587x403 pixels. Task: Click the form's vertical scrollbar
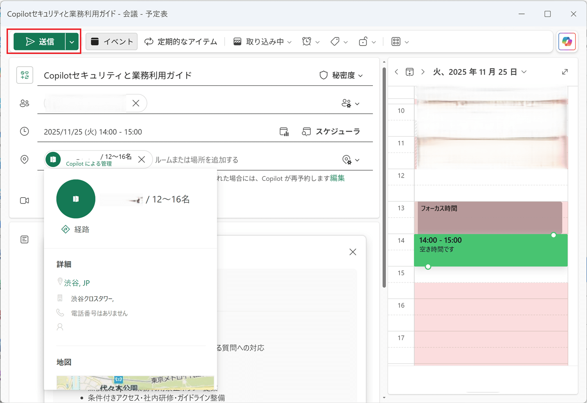[x=384, y=178]
